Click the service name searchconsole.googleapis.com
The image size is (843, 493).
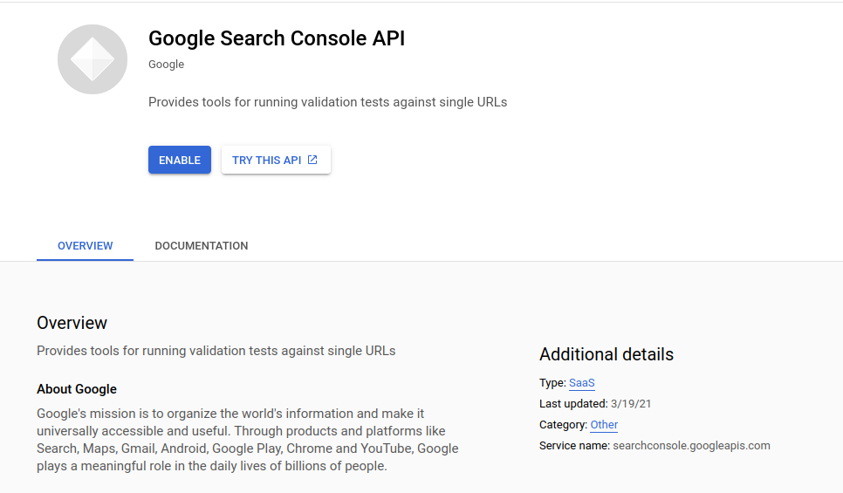coord(691,446)
